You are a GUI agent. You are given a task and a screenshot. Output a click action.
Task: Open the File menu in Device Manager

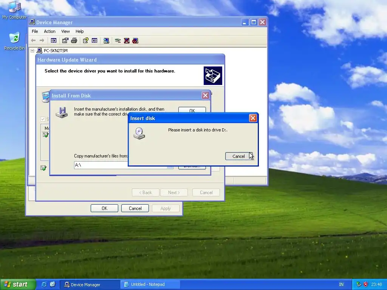(x=35, y=31)
